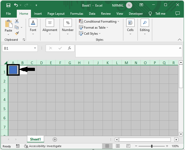This screenshot has width=185, height=150.
Task: Open the Name Box dropdown arrow
Action: (35, 48)
